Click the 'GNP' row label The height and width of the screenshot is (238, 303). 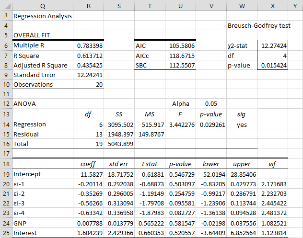tap(43, 223)
